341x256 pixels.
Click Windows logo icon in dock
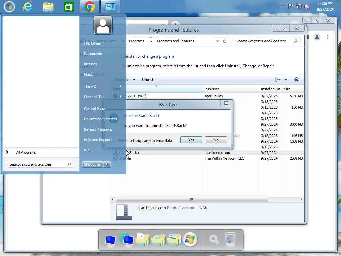pos(190,240)
